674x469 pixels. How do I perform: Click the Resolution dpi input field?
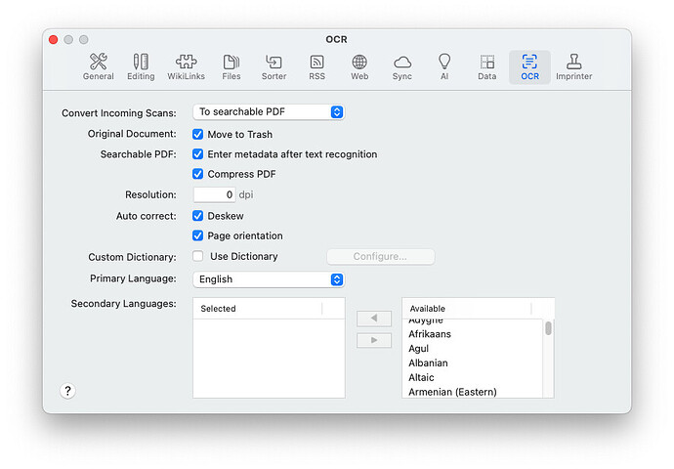tap(214, 195)
